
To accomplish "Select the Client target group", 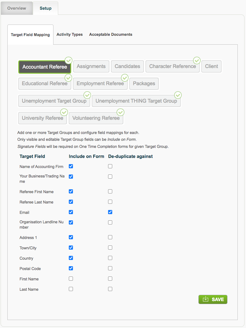I will pyautogui.click(x=211, y=66).
